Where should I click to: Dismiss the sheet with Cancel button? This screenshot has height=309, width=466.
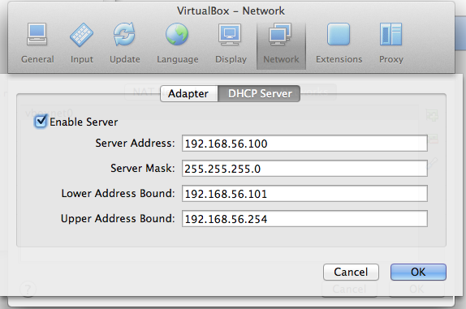click(x=351, y=272)
